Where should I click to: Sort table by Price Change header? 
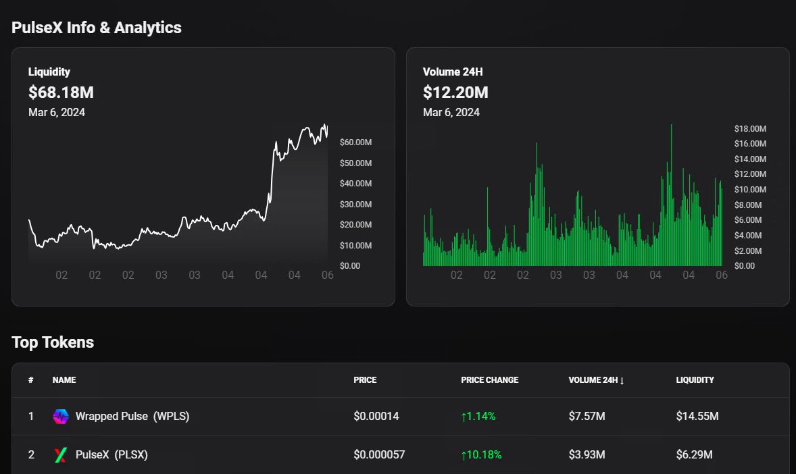[x=489, y=380]
